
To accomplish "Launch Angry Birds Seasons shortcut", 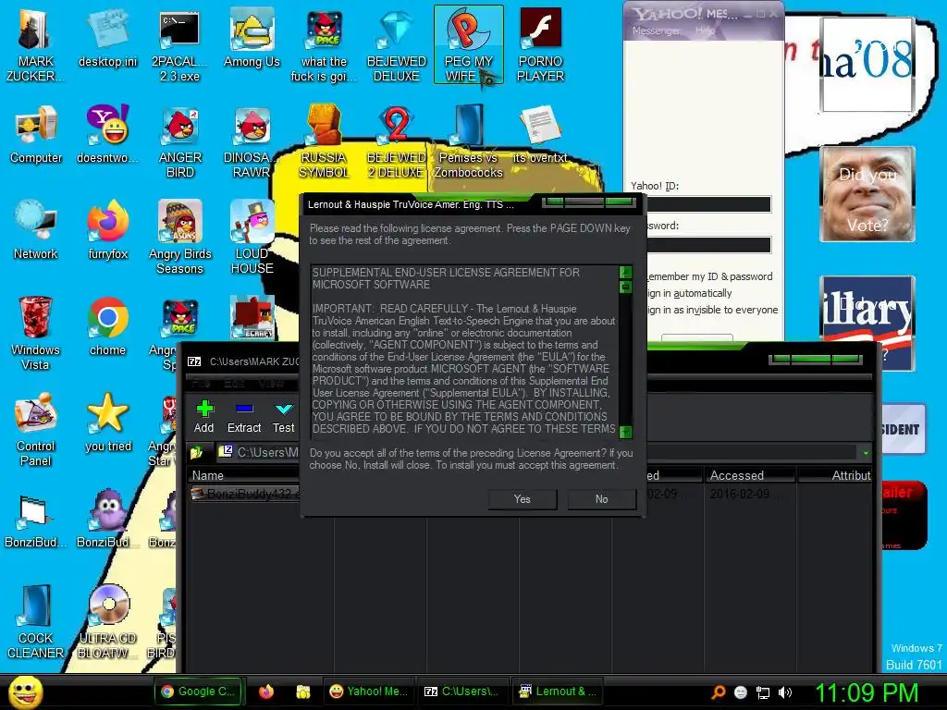I will (x=179, y=238).
